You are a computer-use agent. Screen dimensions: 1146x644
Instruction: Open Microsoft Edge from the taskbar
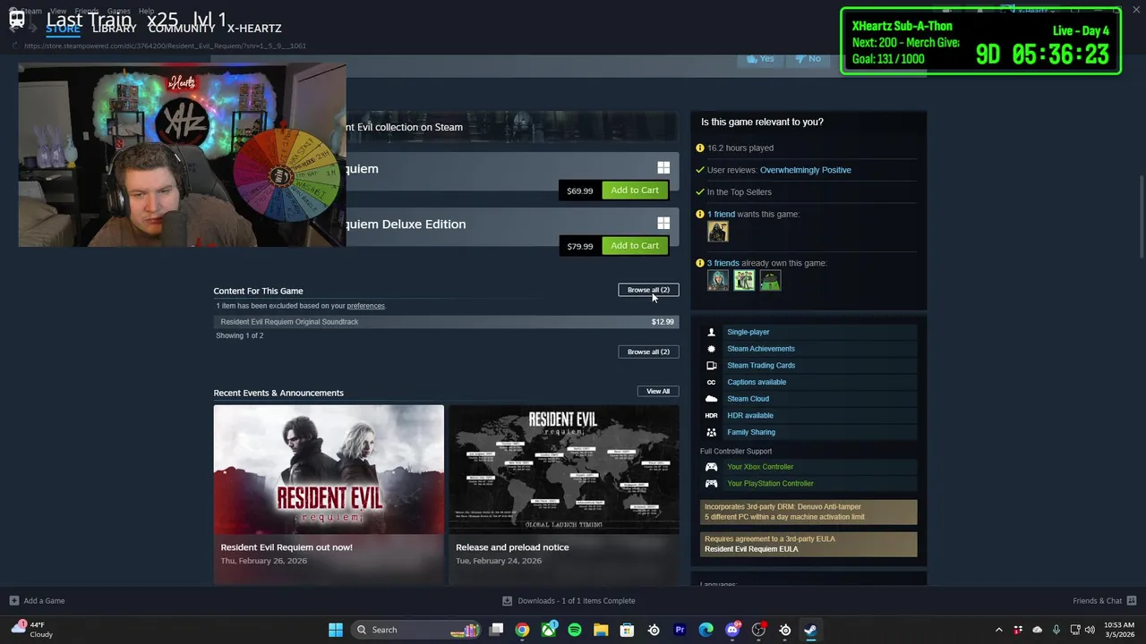(706, 630)
